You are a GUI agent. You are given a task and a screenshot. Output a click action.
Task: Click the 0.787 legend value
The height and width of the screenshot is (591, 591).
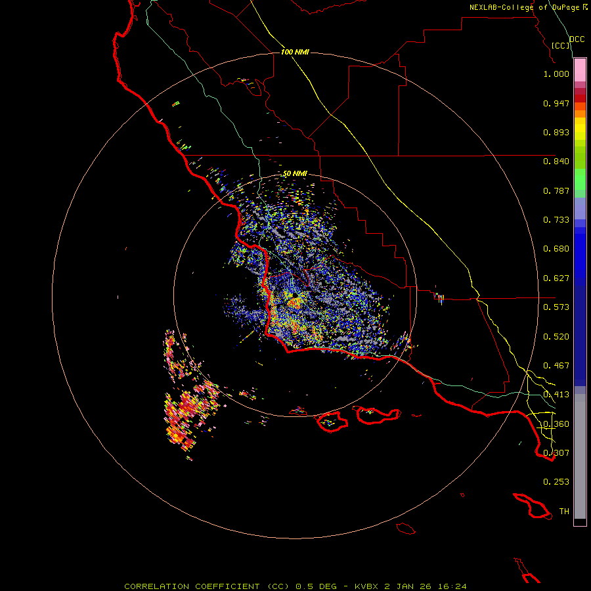coord(556,190)
